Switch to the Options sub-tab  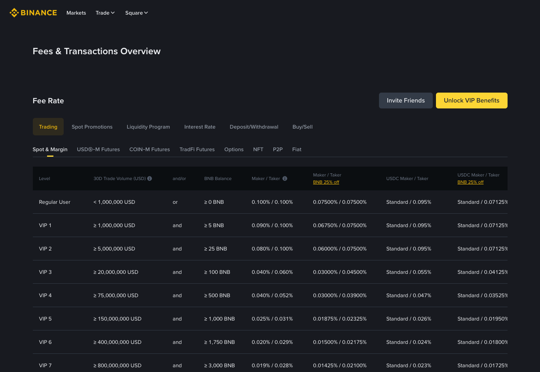click(x=234, y=150)
